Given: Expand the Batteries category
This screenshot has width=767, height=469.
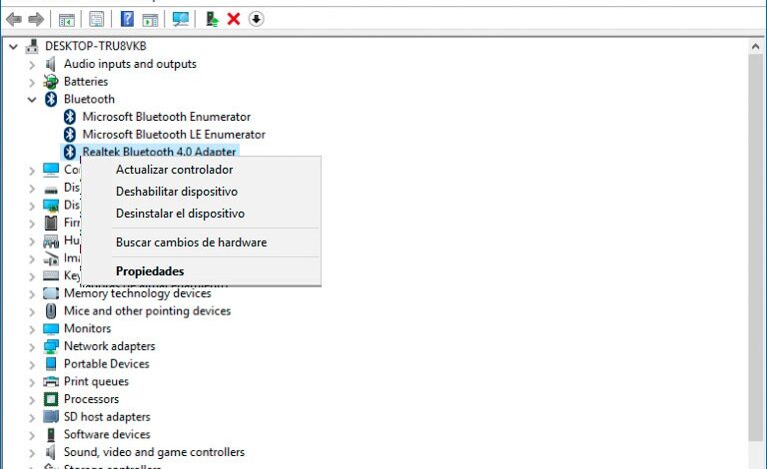Looking at the screenshot, I should click(x=32, y=82).
